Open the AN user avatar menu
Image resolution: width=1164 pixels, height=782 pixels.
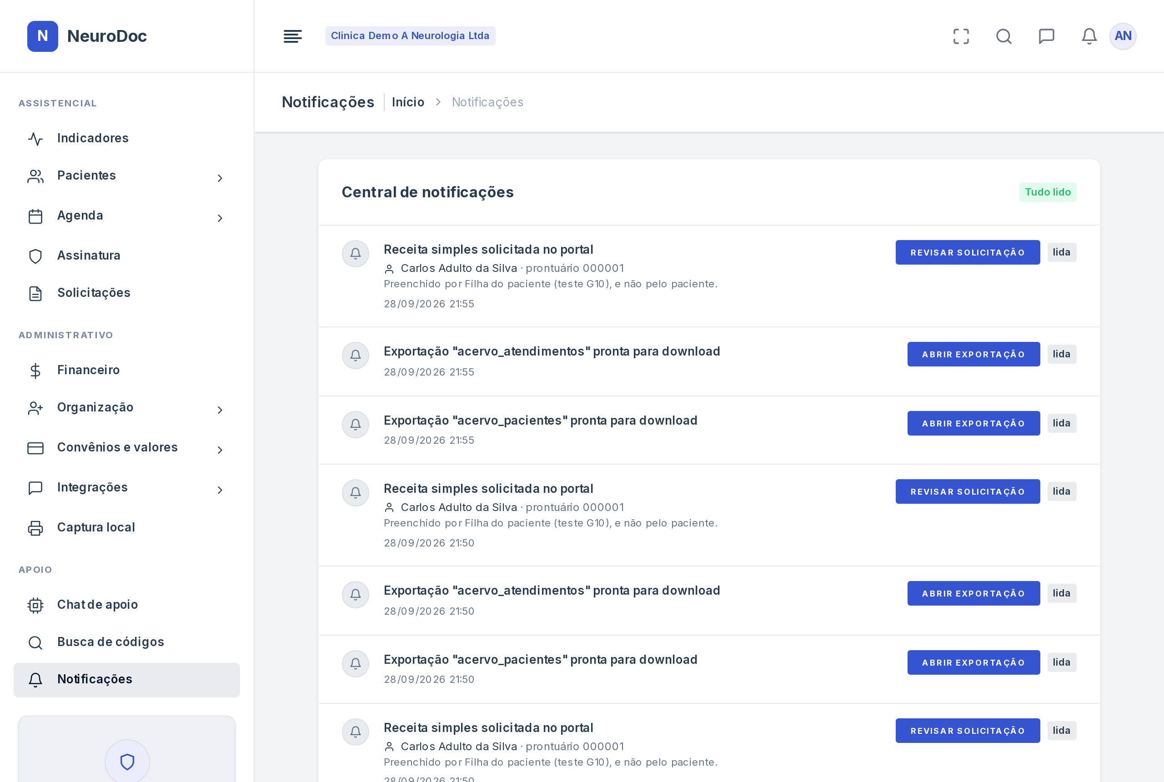tap(1123, 36)
